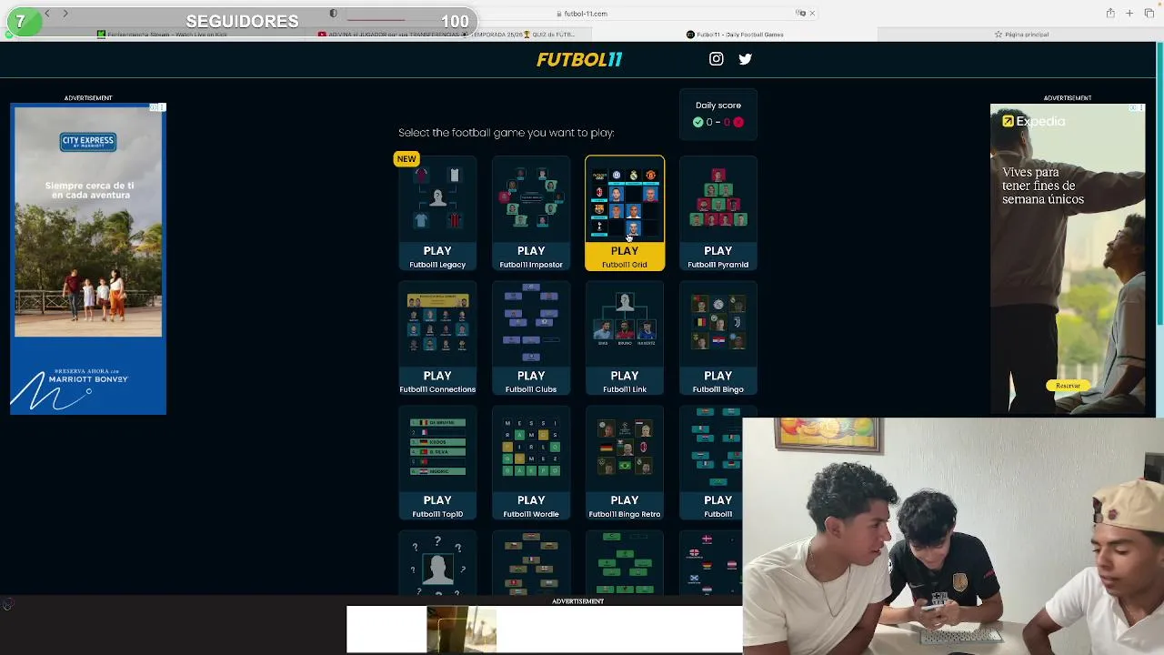1164x655 pixels.
Task: Show the tab overview icon
Action: tap(1149, 14)
